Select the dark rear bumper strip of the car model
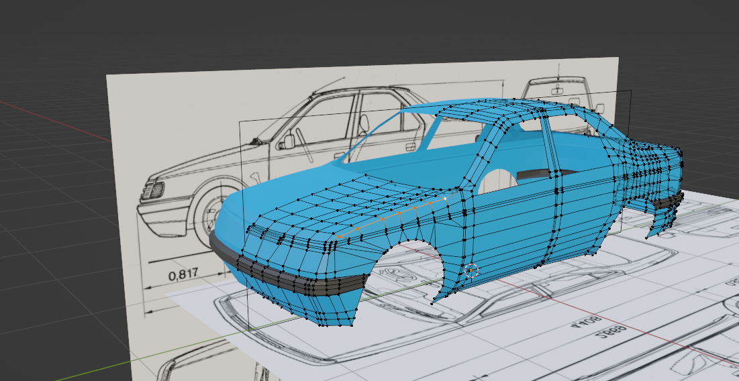This screenshot has width=739, height=381. click(667, 201)
